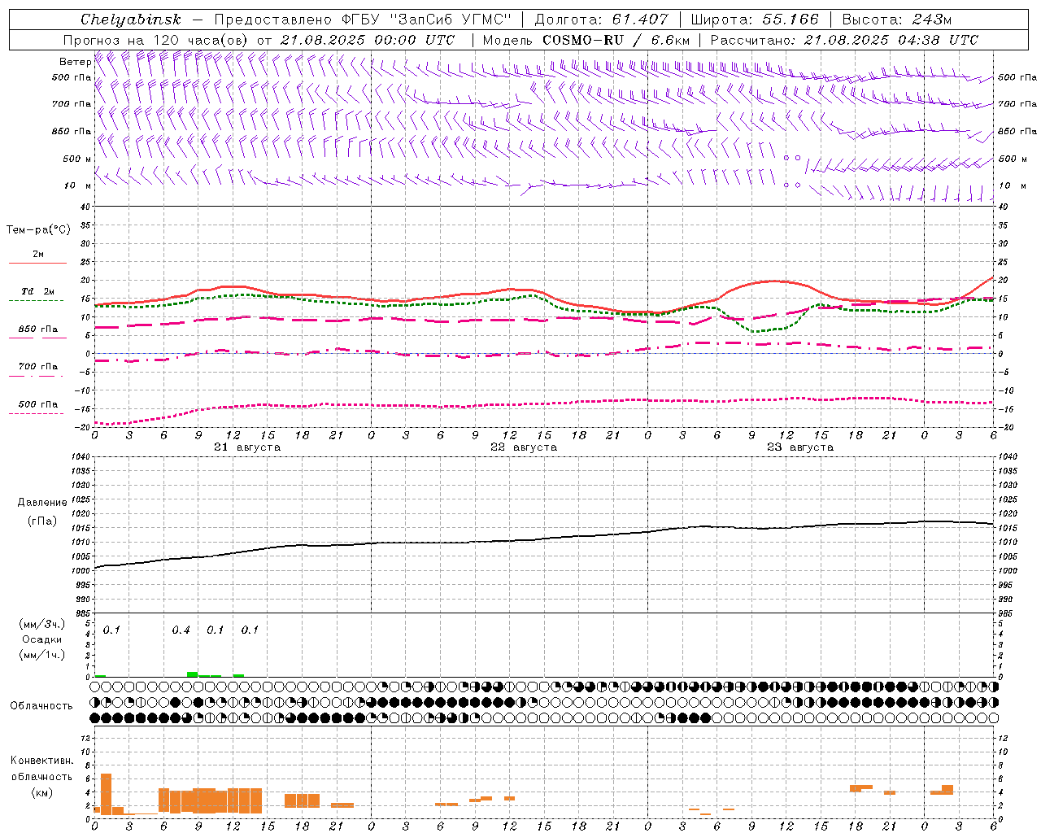
Task: Click the '21 августа' date label
Action: pos(247,447)
